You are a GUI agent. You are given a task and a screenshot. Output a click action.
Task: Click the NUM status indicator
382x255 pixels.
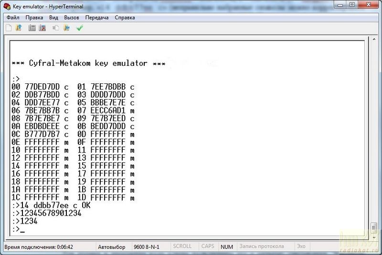pyautogui.click(x=226, y=247)
